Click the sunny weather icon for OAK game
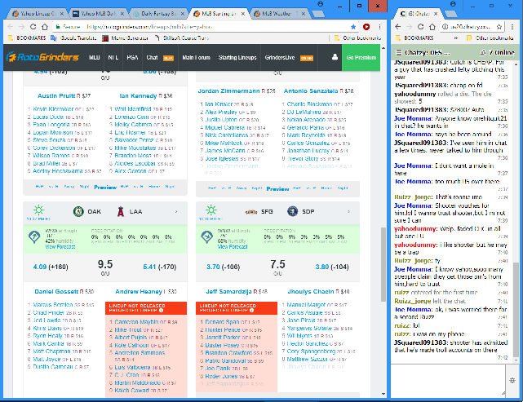The image size is (523, 402). click(38, 210)
